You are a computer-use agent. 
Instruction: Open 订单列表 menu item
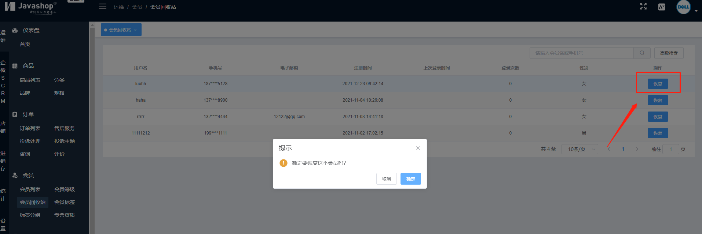click(x=30, y=128)
